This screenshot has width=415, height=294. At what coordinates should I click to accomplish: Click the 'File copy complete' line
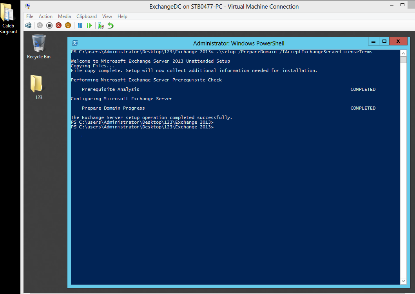[x=194, y=70]
